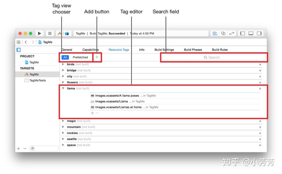Hide the project and targets list

pos(18,50)
